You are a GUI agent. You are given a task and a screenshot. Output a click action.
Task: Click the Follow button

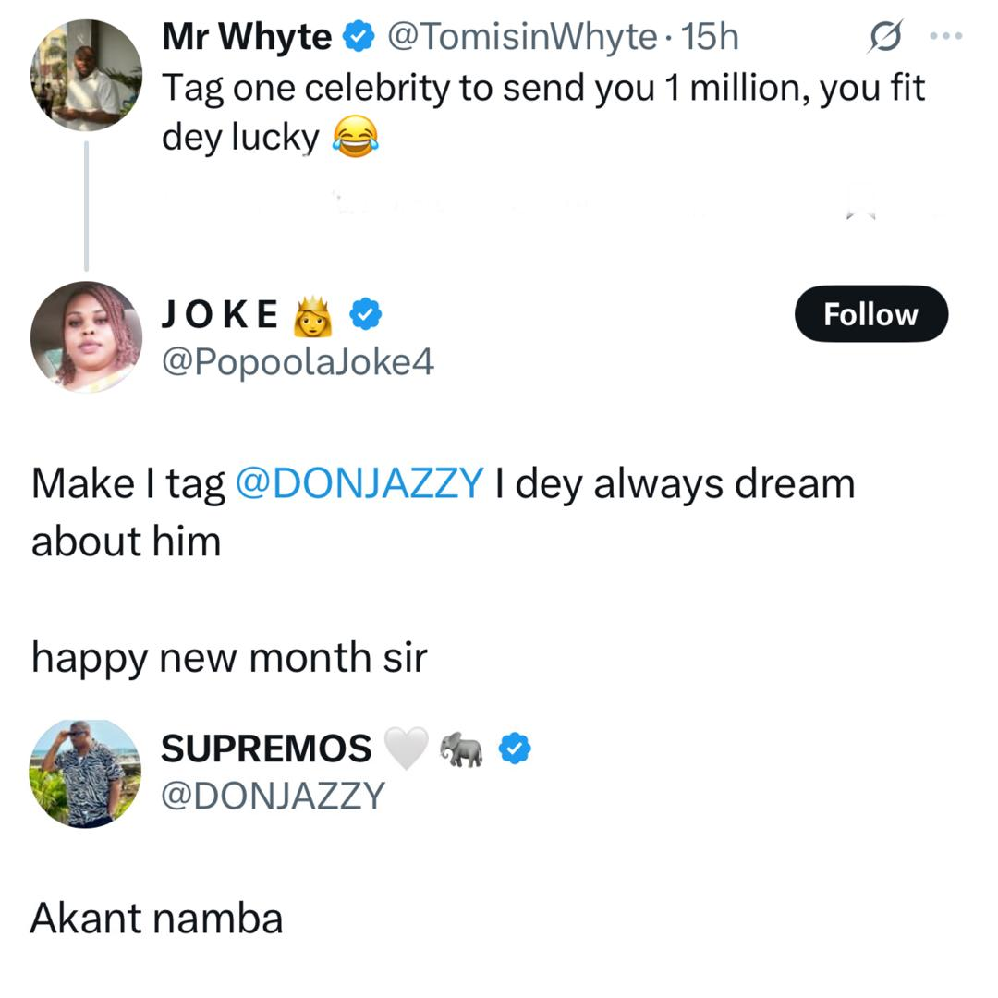[x=870, y=314]
